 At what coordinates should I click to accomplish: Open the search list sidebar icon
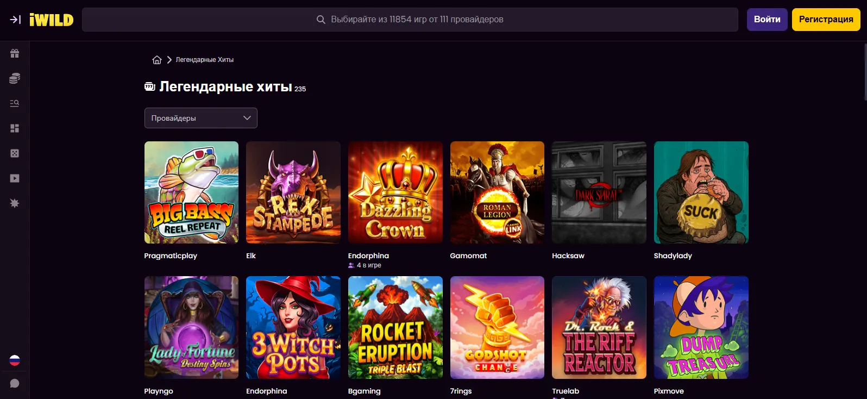pos(15,103)
